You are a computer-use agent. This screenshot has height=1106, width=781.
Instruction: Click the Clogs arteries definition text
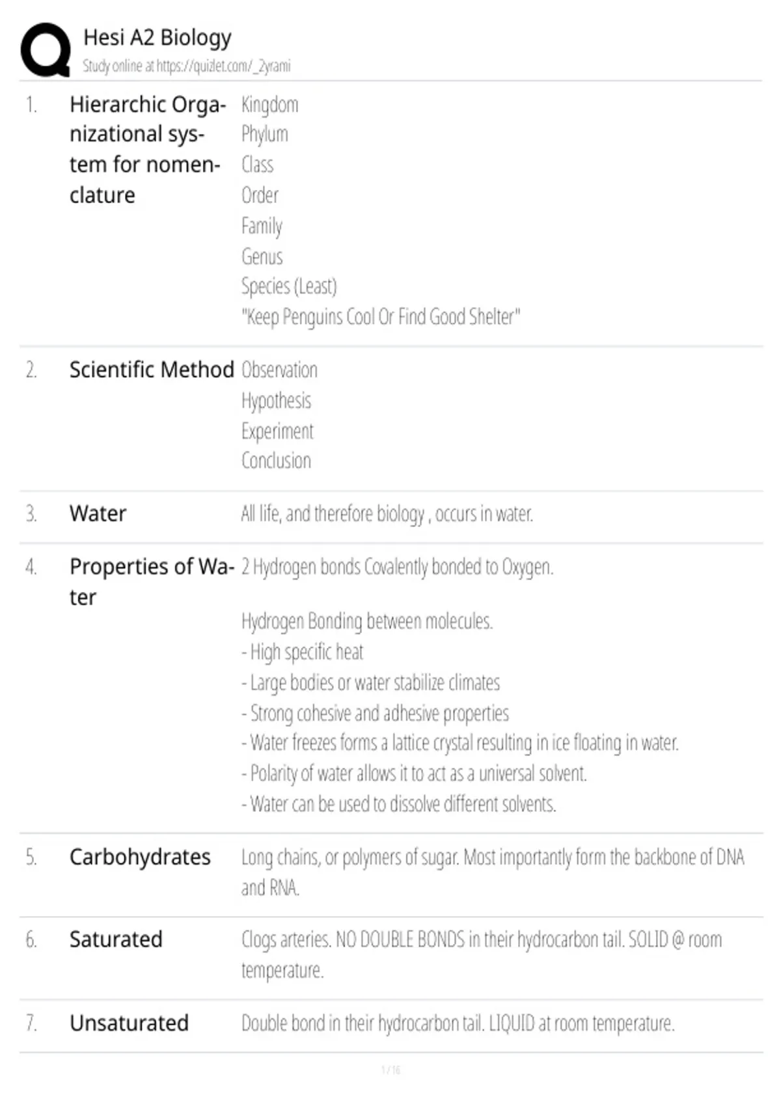(x=482, y=954)
